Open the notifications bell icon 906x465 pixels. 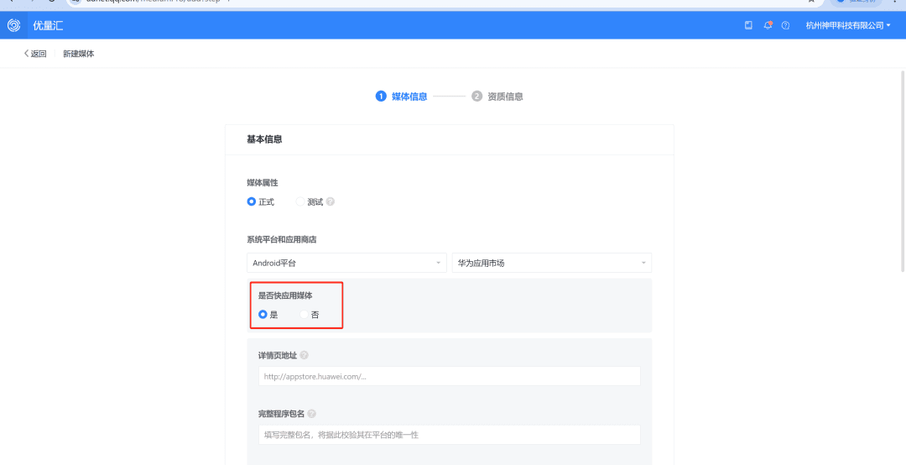[768, 25]
